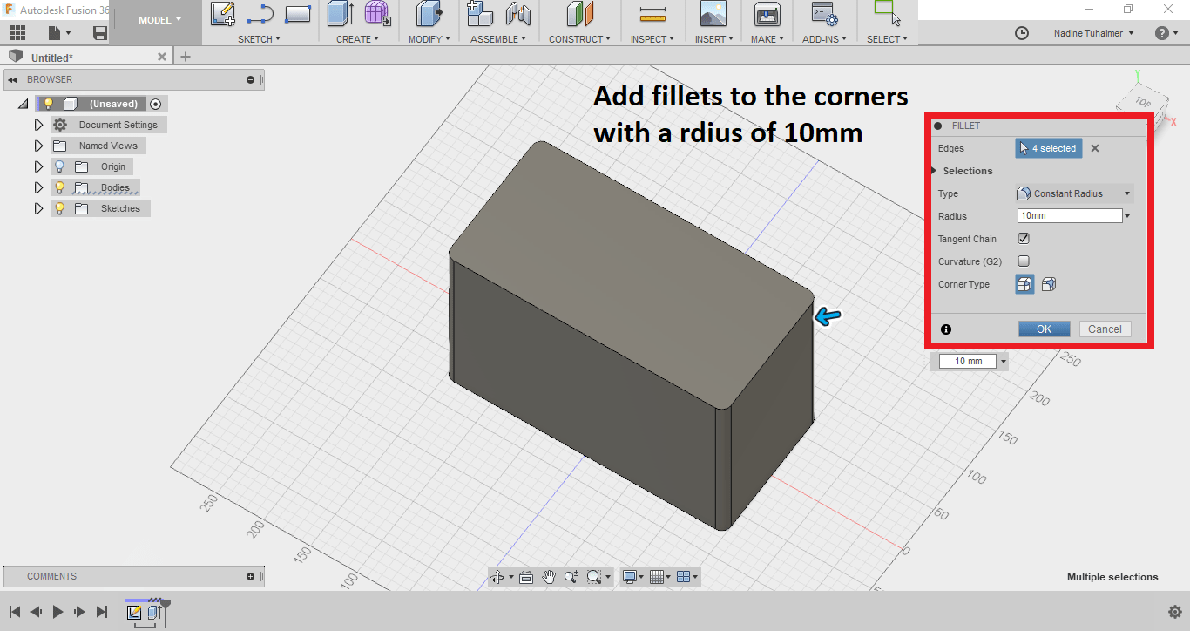
Task: Select the rolling ball corner type option
Action: click(1024, 284)
